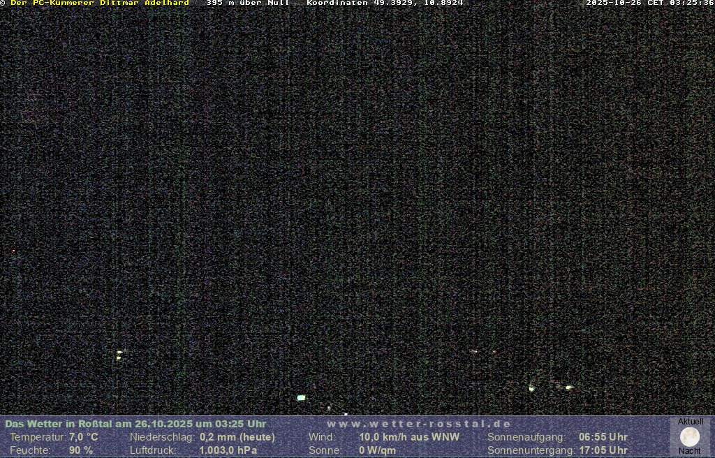Click the Sonnenuntergang time 17:05 Uhr
The image size is (715, 458).
point(603,450)
